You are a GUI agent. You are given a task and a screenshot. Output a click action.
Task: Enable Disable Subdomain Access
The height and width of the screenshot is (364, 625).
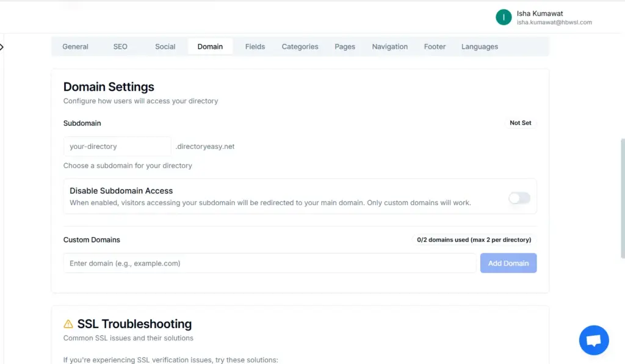(x=519, y=197)
